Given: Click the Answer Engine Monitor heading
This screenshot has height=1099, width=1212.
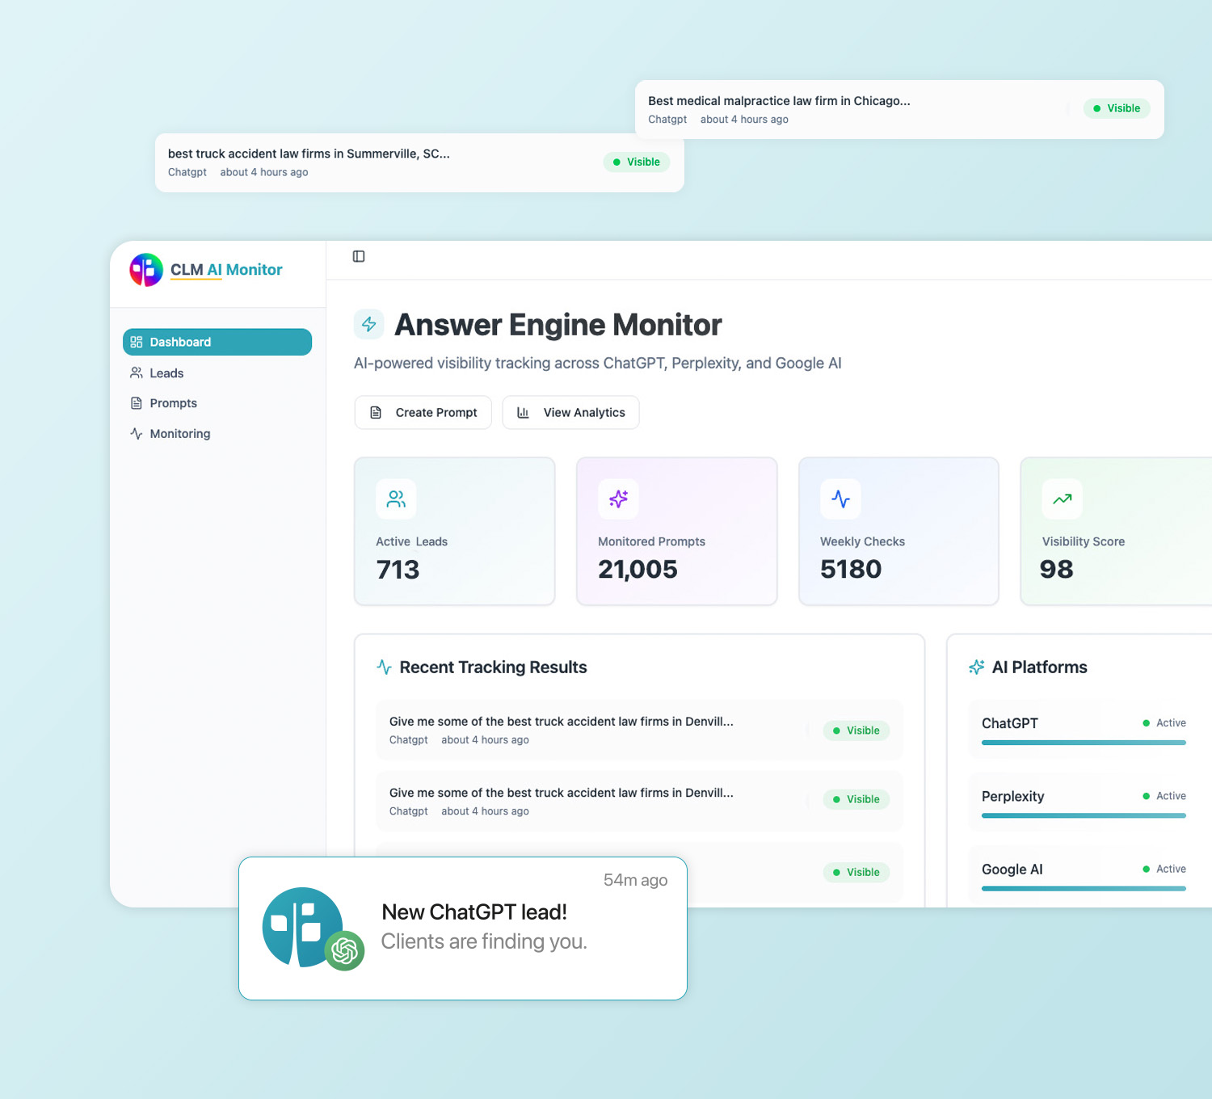Looking at the screenshot, I should pyautogui.click(x=558, y=325).
